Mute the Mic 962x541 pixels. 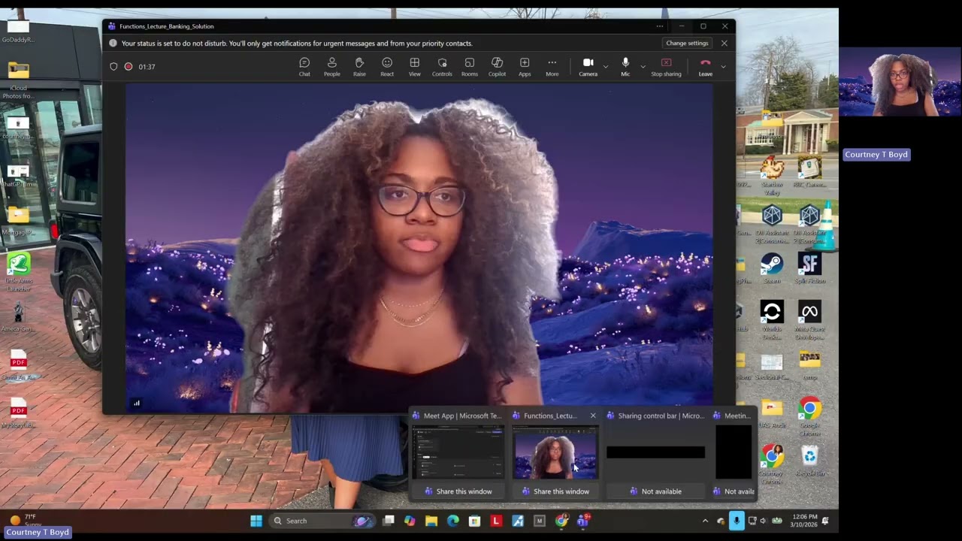[x=625, y=67]
